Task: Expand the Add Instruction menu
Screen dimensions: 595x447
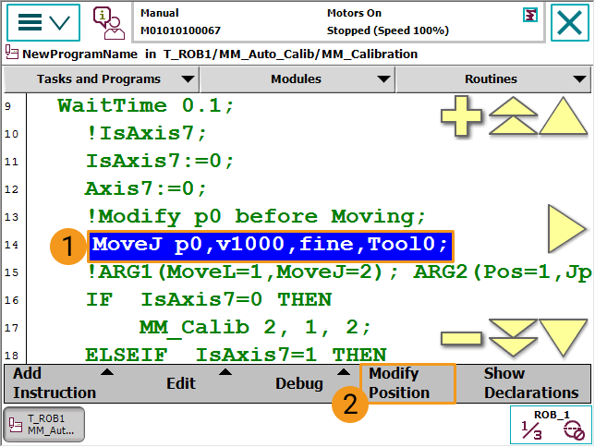Action: point(63,383)
